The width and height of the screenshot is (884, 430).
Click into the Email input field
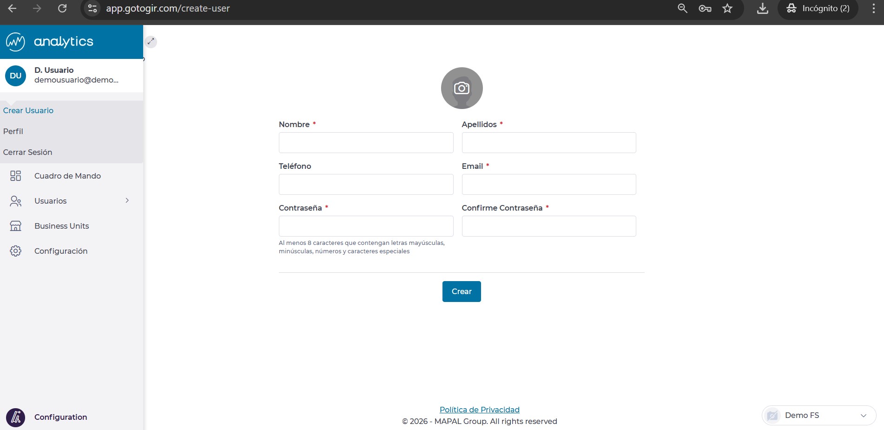coord(548,184)
